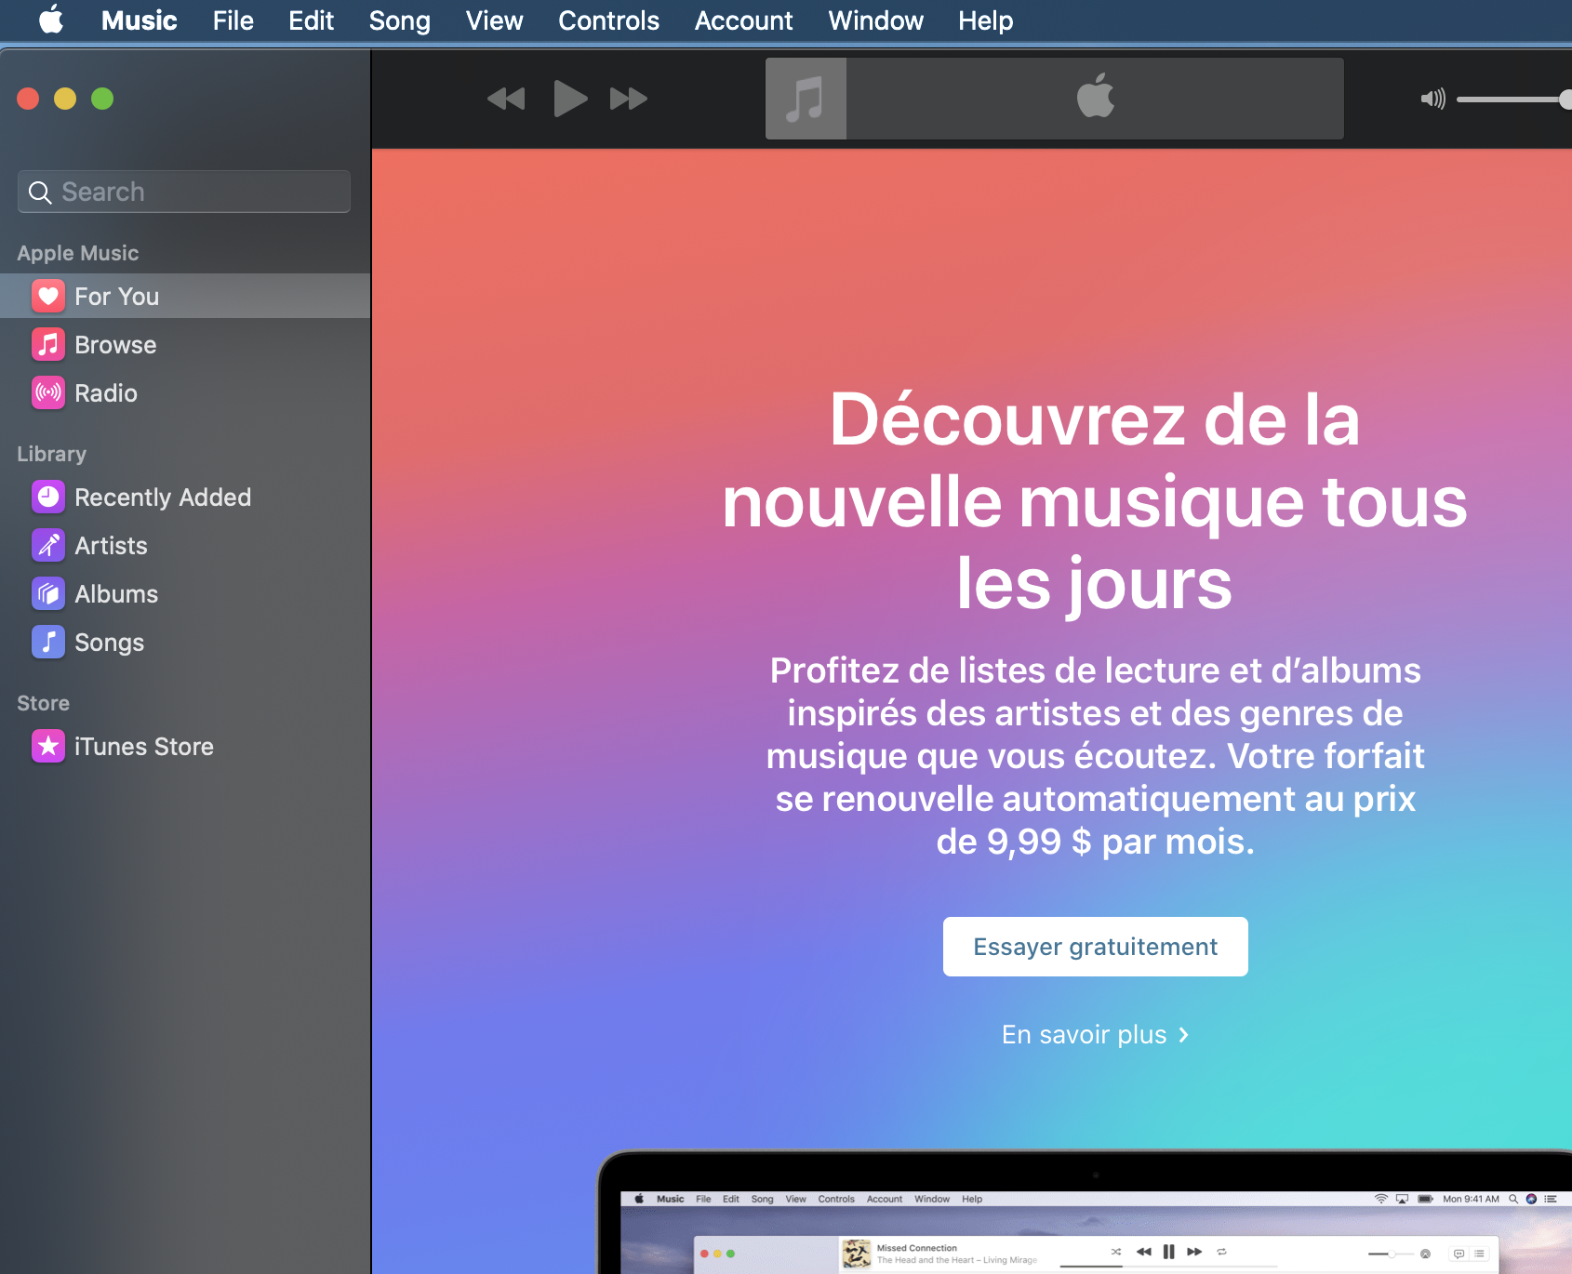The image size is (1572, 1274).
Task: Open the File menu
Action: point(233,20)
